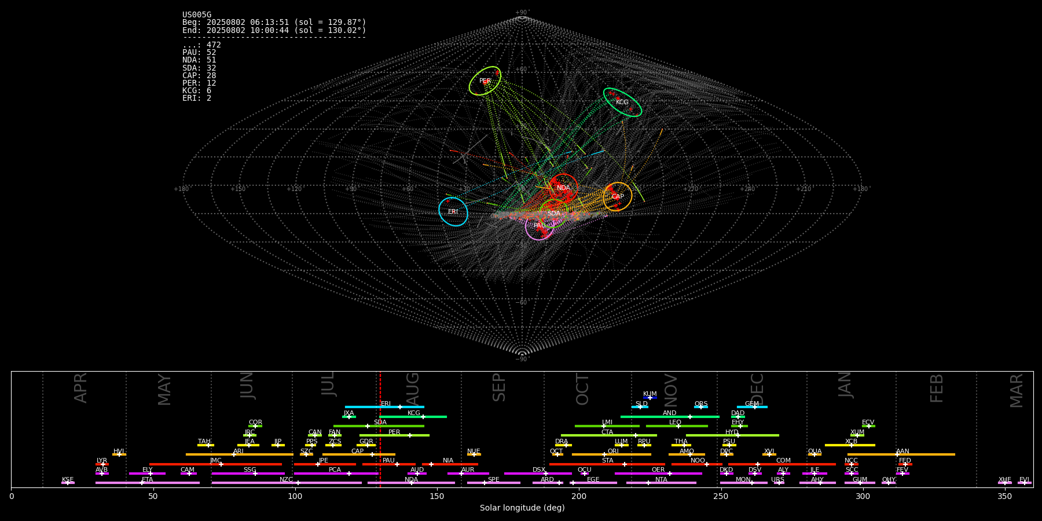Click the pink NDA bar in timeline
This screenshot has height=521, width=1042.
click(412, 483)
